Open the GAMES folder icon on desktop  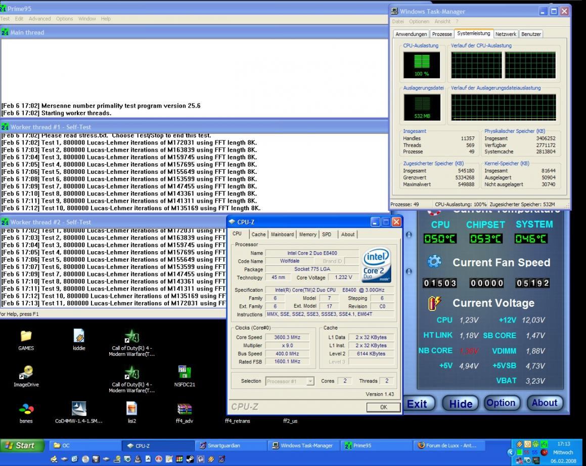coord(26,337)
